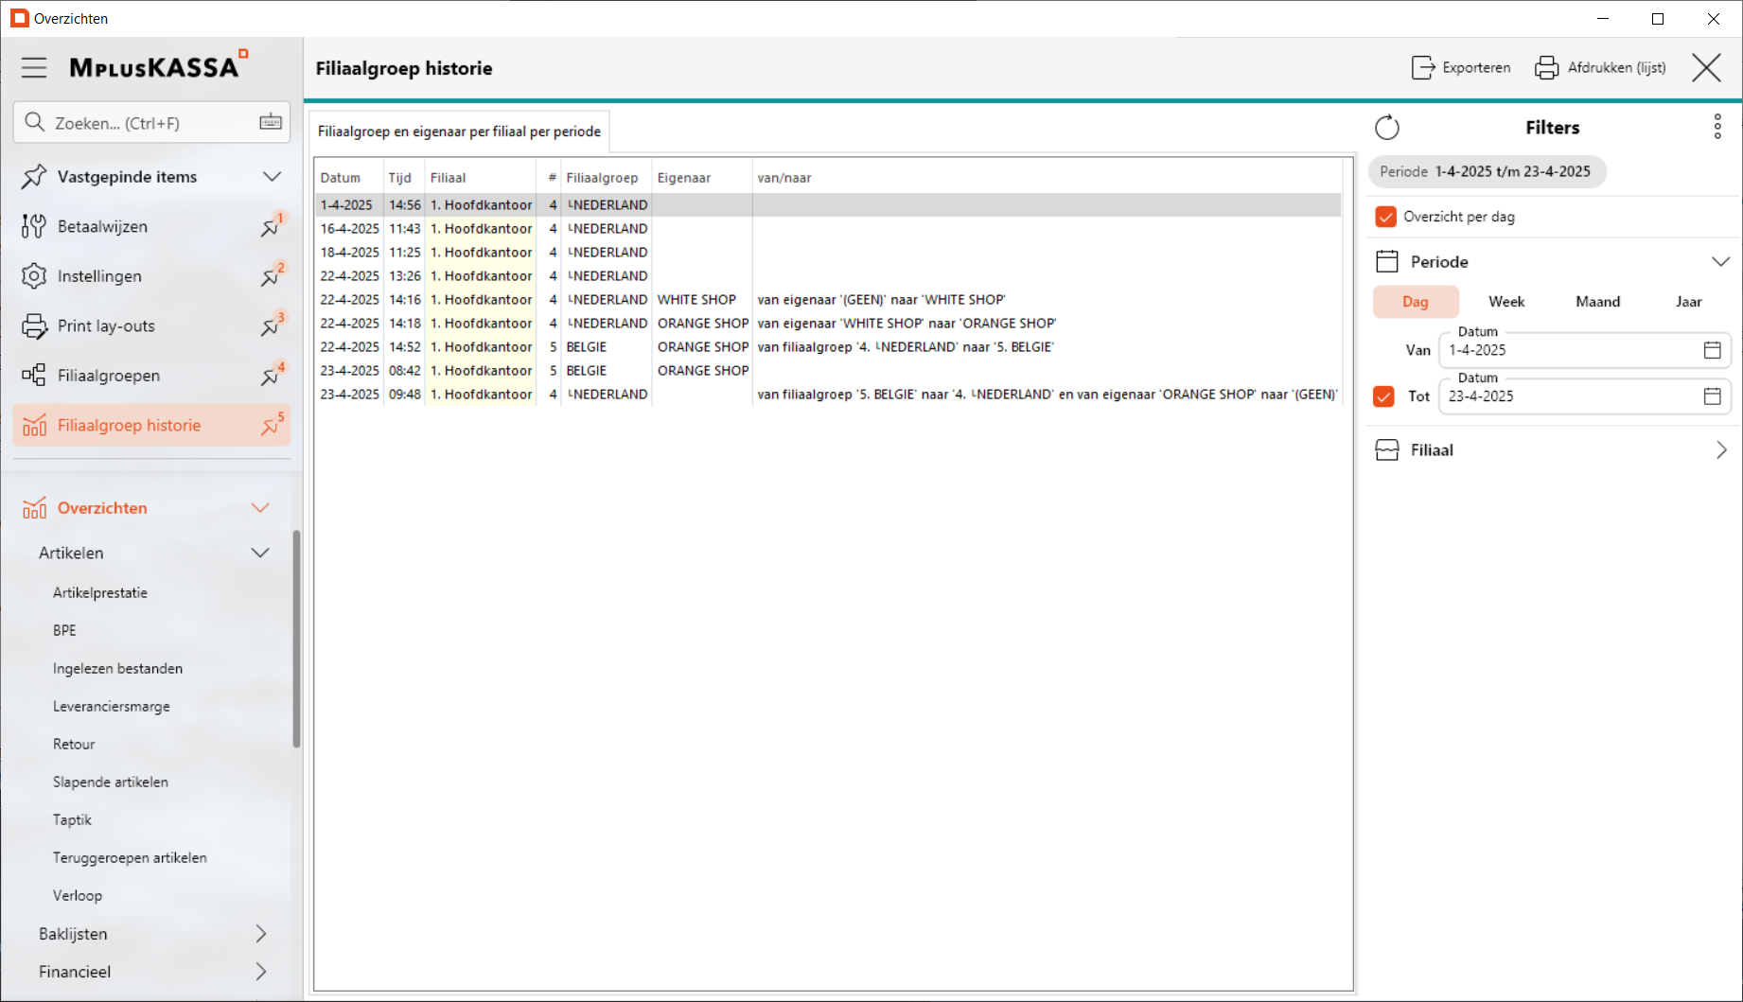Select the Jaar period option
1743x1002 pixels.
1688,302
